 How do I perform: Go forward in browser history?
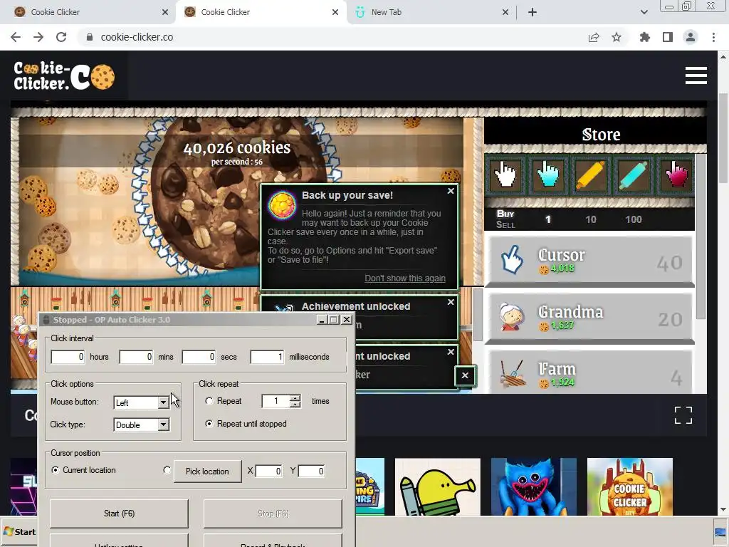[x=38, y=37]
